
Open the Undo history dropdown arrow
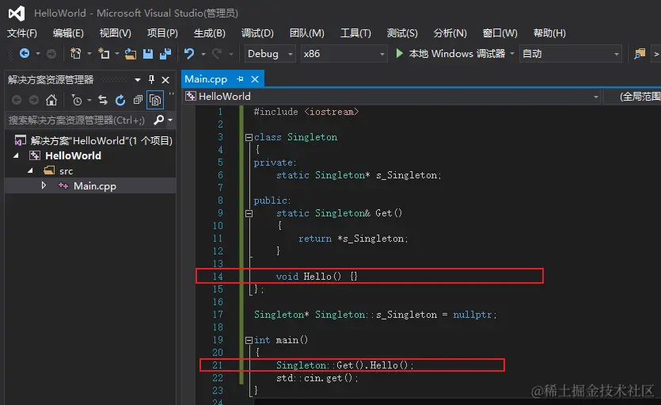[x=203, y=54]
